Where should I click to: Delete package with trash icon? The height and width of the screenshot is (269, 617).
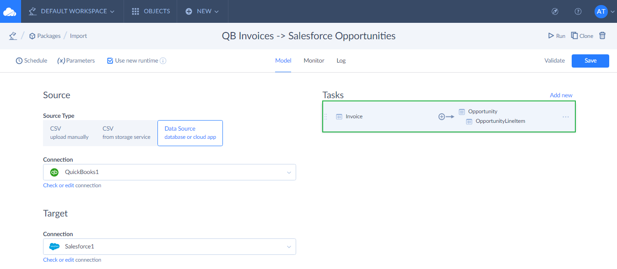pyautogui.click(x=602, y=35)
